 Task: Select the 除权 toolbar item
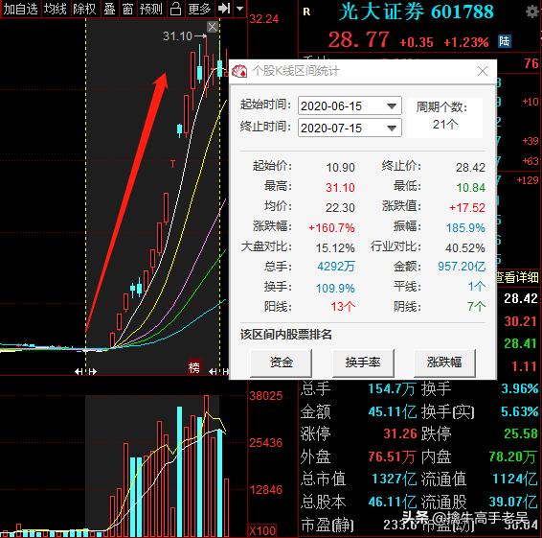84,9
